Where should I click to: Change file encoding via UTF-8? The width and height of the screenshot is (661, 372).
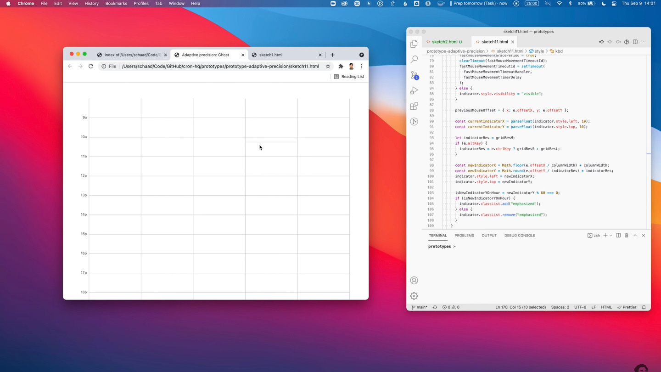pos(580,307)
